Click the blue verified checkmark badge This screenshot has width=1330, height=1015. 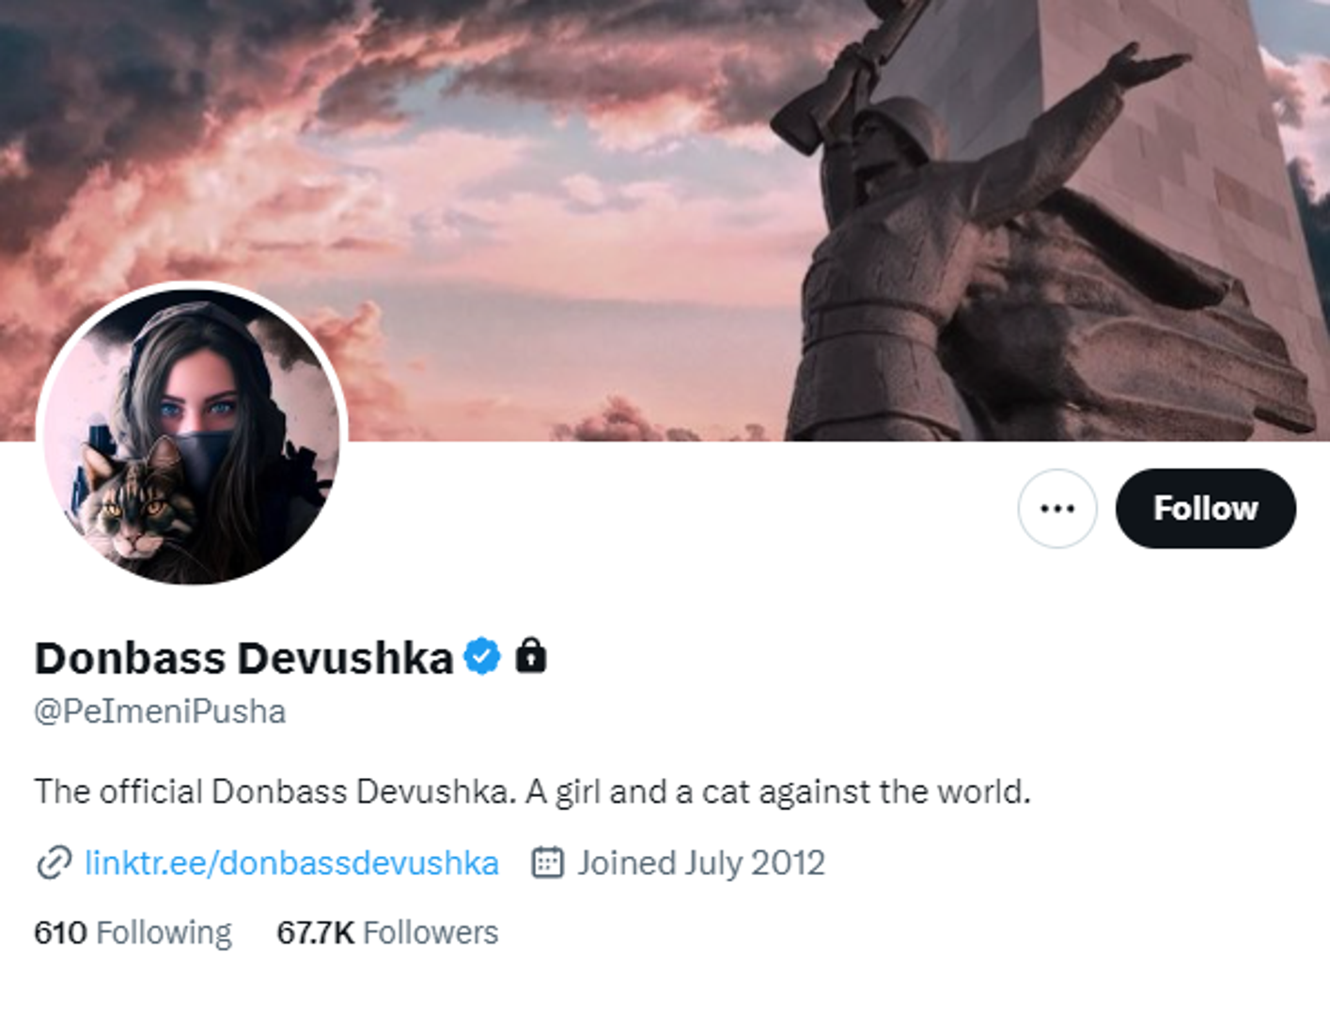[x=482, y=657]
